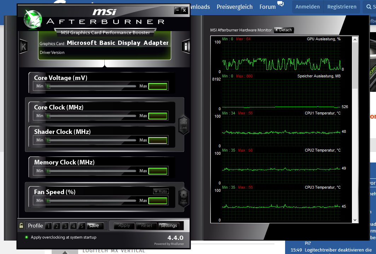Open the info 'i' icon in Afterburner
This screenshot has height=254, width=376.
186,46
